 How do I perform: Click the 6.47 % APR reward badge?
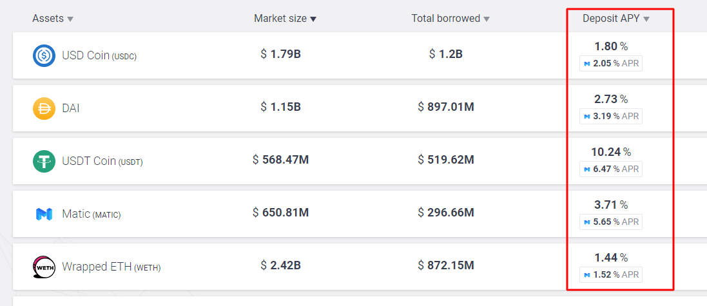(611, 169)
